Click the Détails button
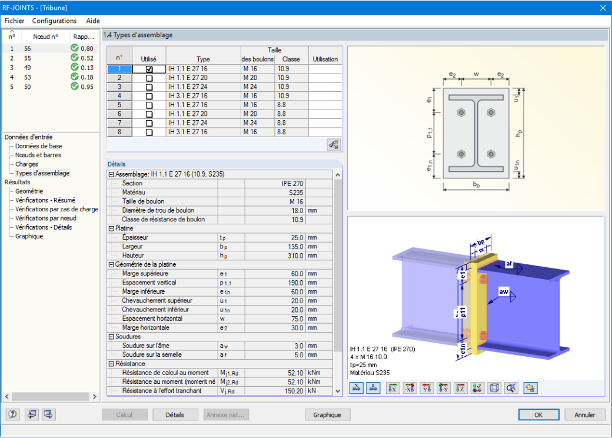 pyautogui.click(x=175, y=414)
